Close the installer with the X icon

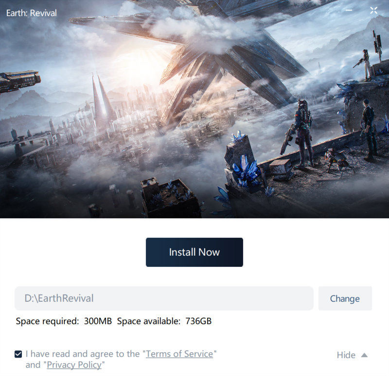[373, 10]
